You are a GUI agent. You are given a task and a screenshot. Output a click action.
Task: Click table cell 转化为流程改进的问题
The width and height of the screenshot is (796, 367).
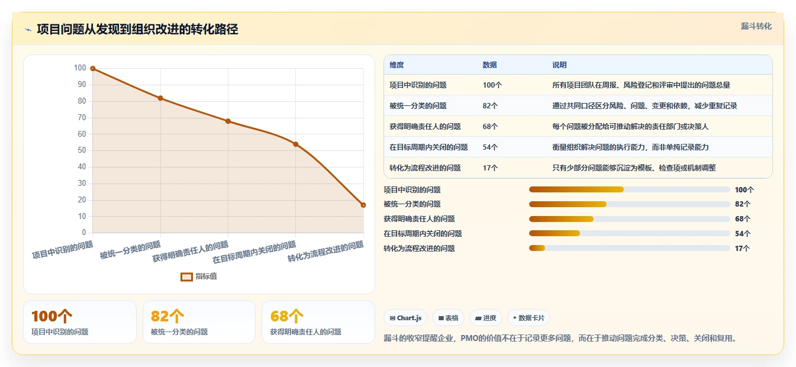[x=425, y=168]
